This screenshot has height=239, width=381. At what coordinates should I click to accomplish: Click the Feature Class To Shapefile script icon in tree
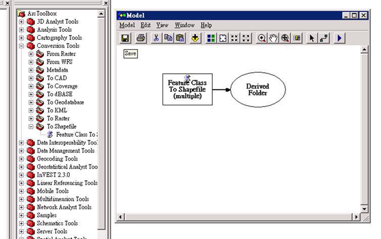point(50,134)
